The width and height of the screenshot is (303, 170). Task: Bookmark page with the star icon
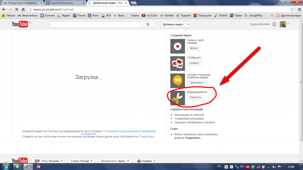coord(292,9)
